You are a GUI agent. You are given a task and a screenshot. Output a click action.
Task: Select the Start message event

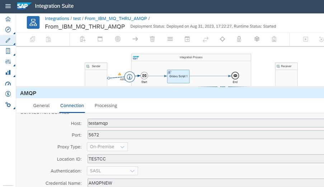point(144,76)
